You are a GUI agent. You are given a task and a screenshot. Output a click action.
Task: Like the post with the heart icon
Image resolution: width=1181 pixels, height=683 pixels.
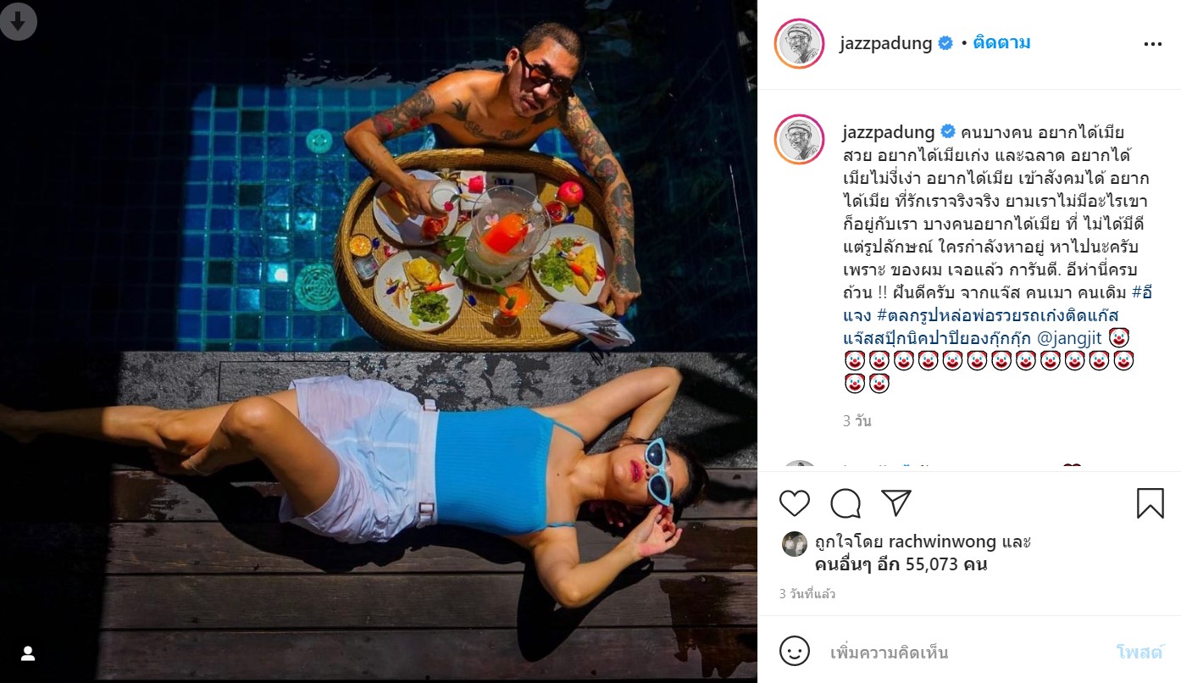pyautogui.click(x=795, y=503)
